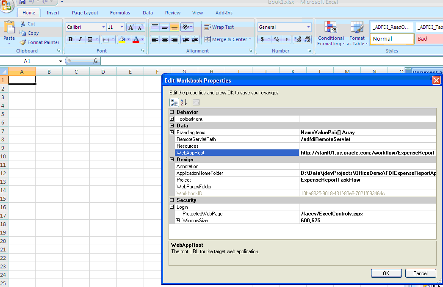
Task: Open the Add-Ins ribbon tab
Action: pyautogui.click(x=224, y=13)
